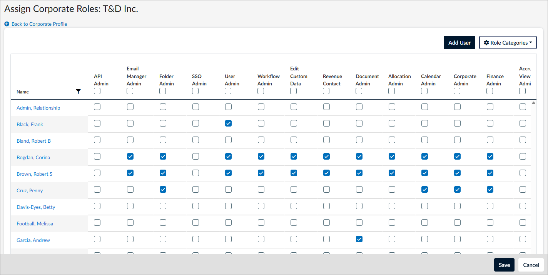548x275 pixels.
Task: Open Football, Melissa user link
Action: pyautogui.click(x=35, y=223)
